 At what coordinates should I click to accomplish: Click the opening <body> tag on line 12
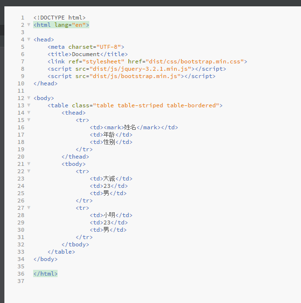[x=44, y=98]
